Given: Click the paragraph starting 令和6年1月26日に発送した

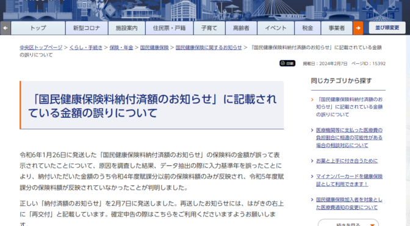Looking at the screenshot, I should pos(152,171).
